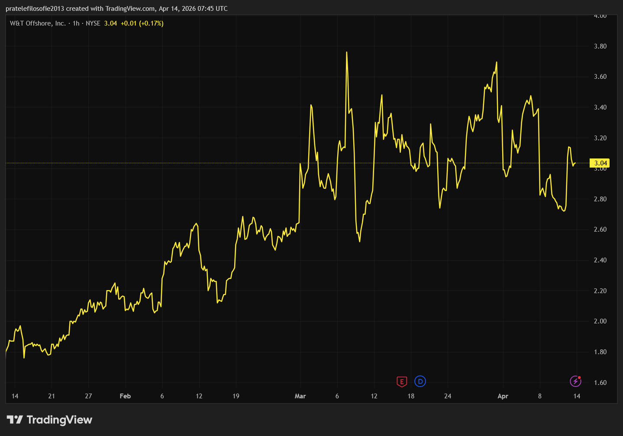Click the 24 date on time axis
The image size is (623, 436).
pyautogui.click(x=448, y=396)
